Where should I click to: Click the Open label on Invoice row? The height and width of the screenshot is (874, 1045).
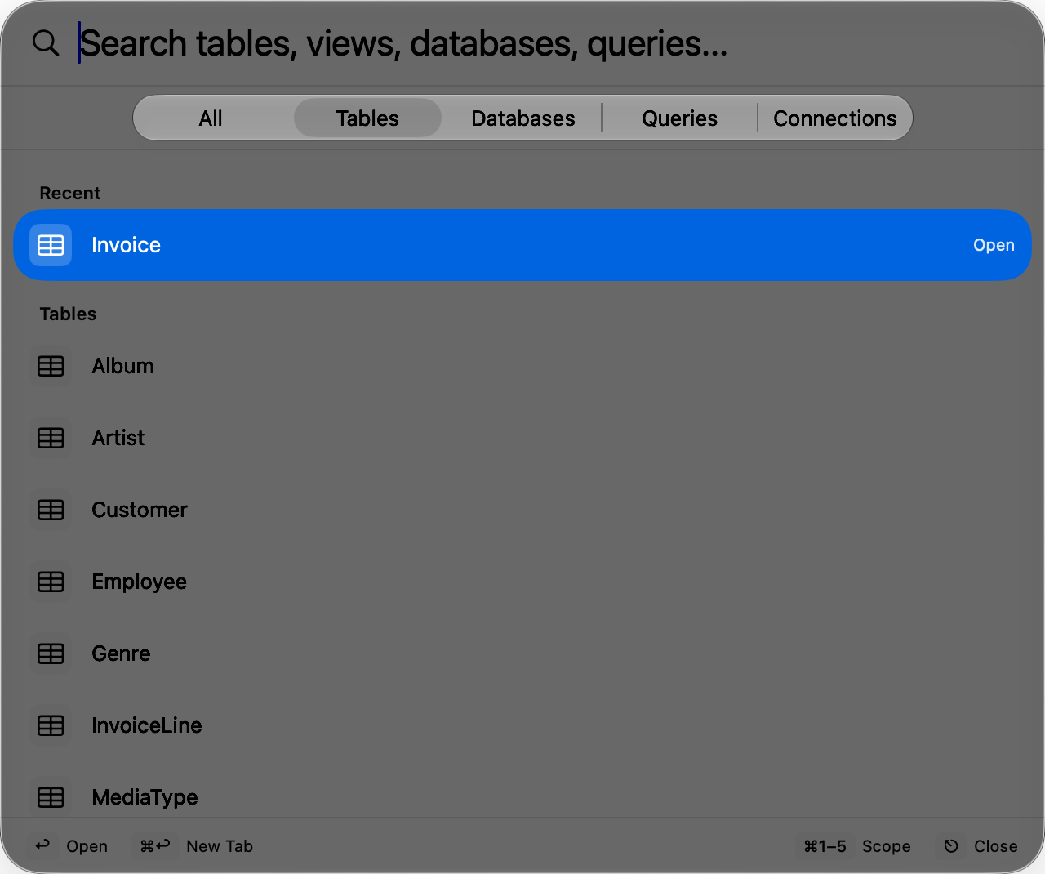tap(994, 245)
